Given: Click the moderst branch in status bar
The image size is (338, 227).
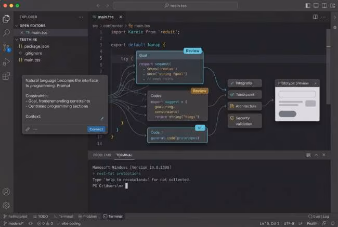Looking at the screenshot, I should (14, 223).
